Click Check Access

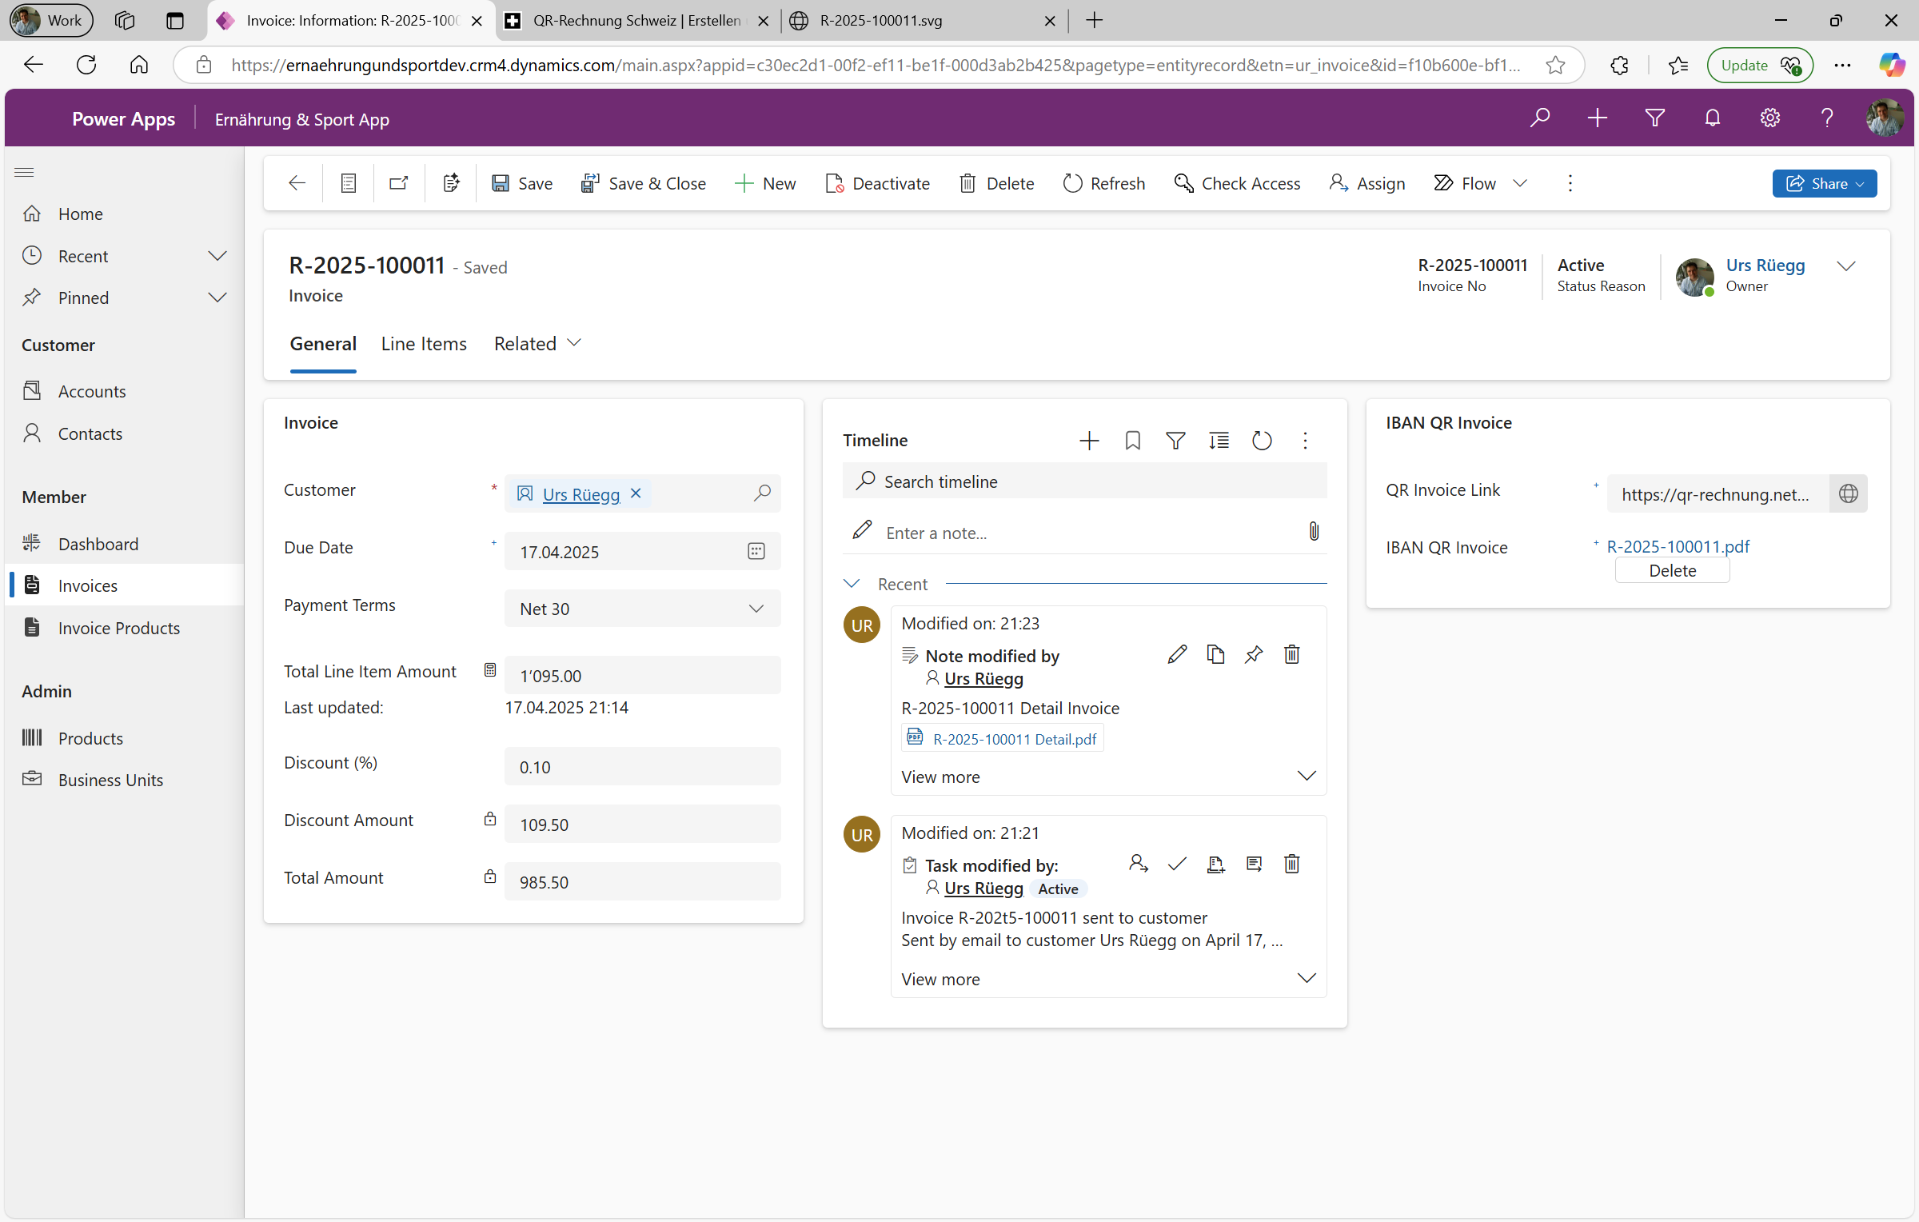[1237, 183]
